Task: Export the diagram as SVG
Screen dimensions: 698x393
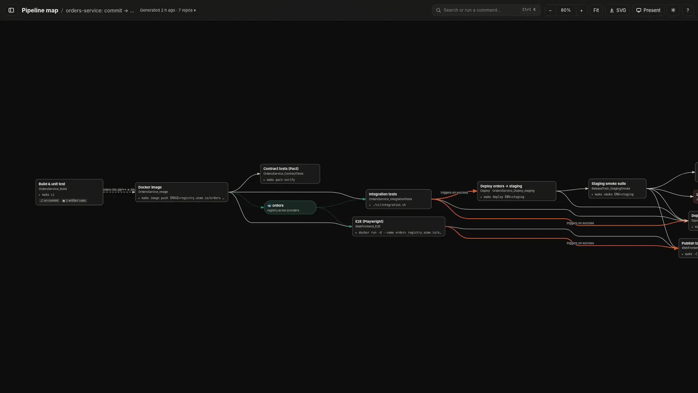Action: [x=618, y=10]
